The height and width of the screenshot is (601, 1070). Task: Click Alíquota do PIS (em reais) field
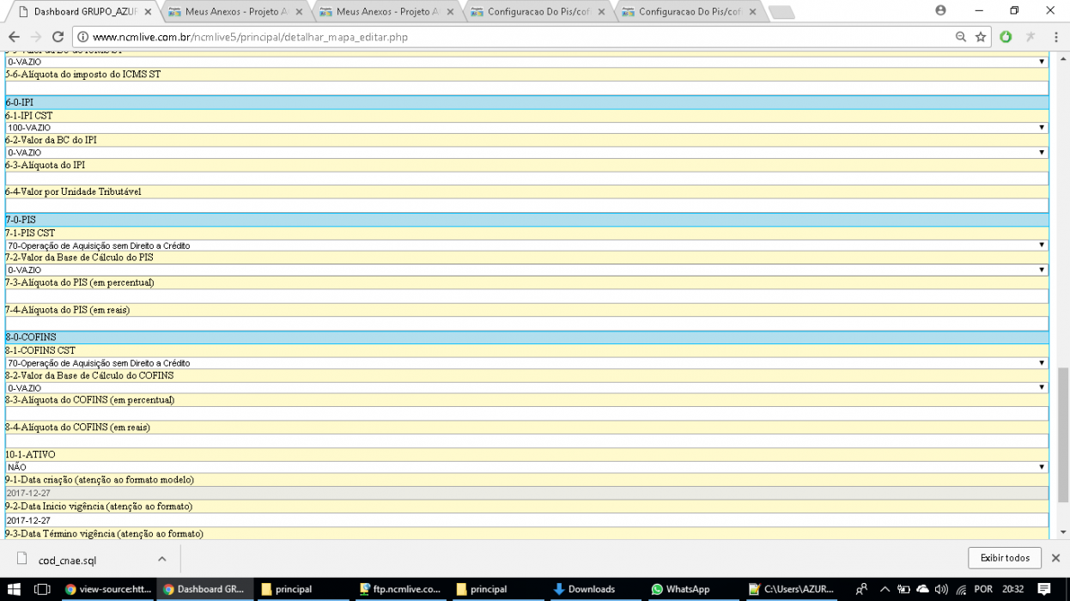[x=526, y=323]
